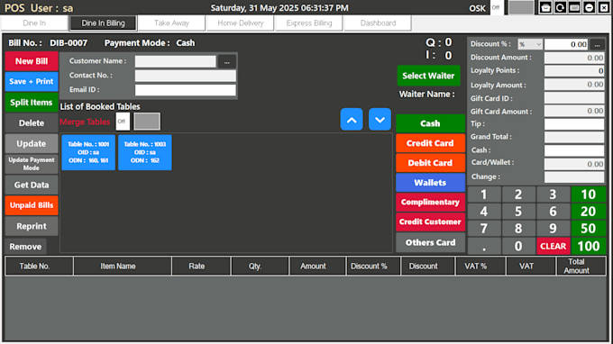Select Others Card payment option
Screen dimensions: 613x344
(430, 242)
